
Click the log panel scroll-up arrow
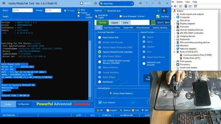[x=90, y=22]
